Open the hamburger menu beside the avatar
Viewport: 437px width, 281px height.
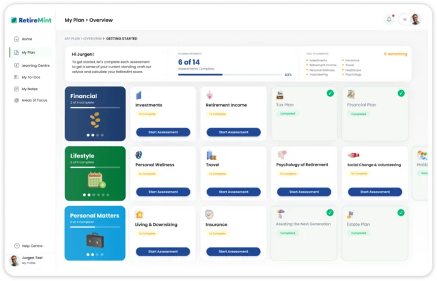(405, 19)
